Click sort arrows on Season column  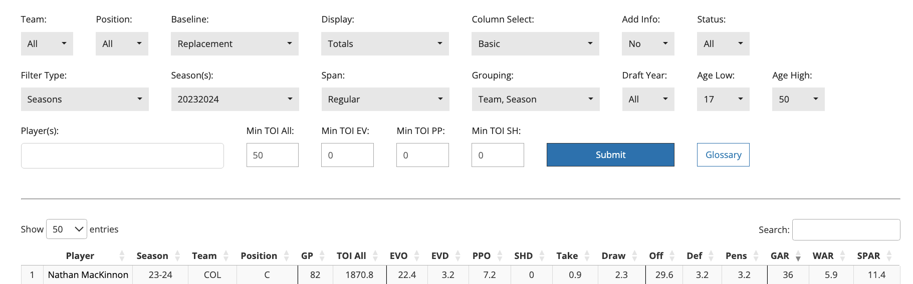pos(177,256)
